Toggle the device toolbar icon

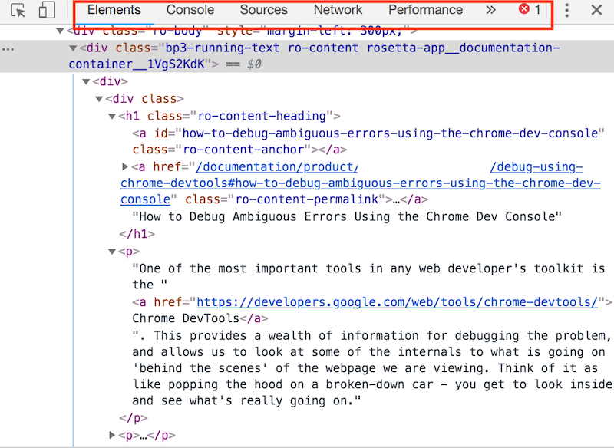click(47, 10)
